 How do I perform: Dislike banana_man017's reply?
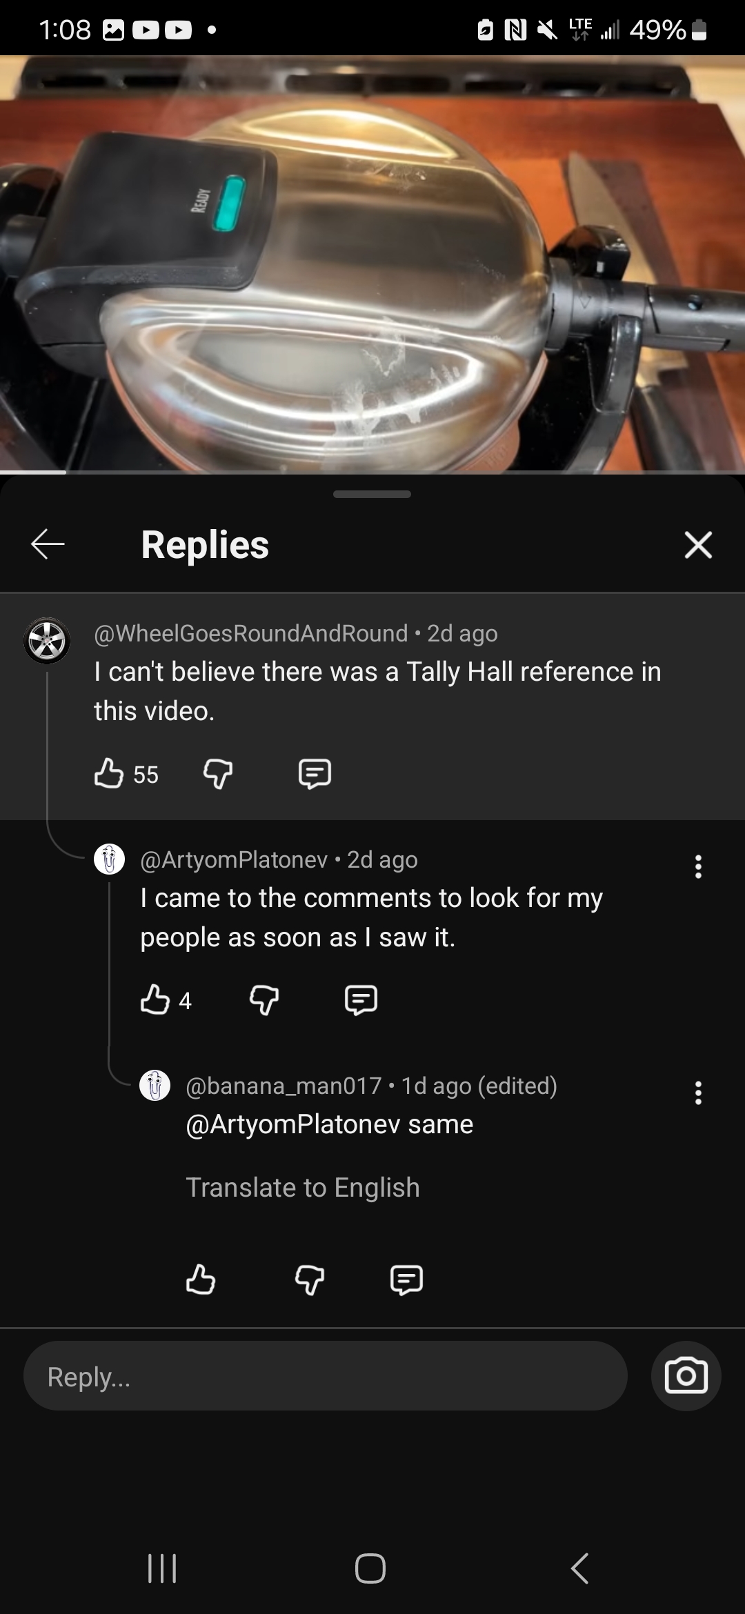(x=310, y=1280)
